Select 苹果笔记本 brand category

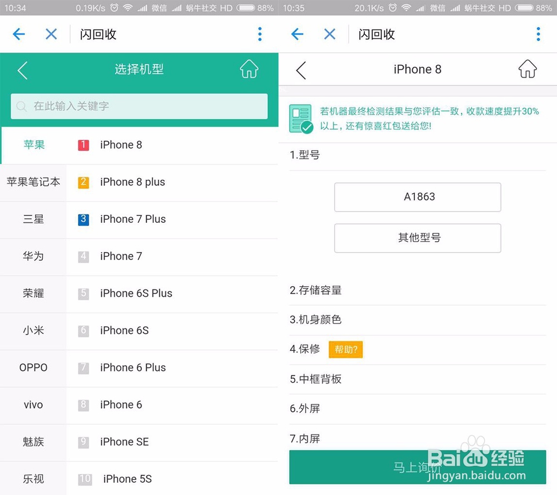tap(33, 182)
